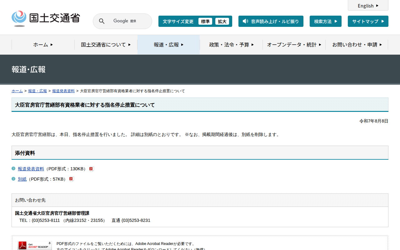This screenshot has height=250, width=400.
Task: Click the Ministry of Land logo (国土交通省)
Action: click(x=46, y=18)
